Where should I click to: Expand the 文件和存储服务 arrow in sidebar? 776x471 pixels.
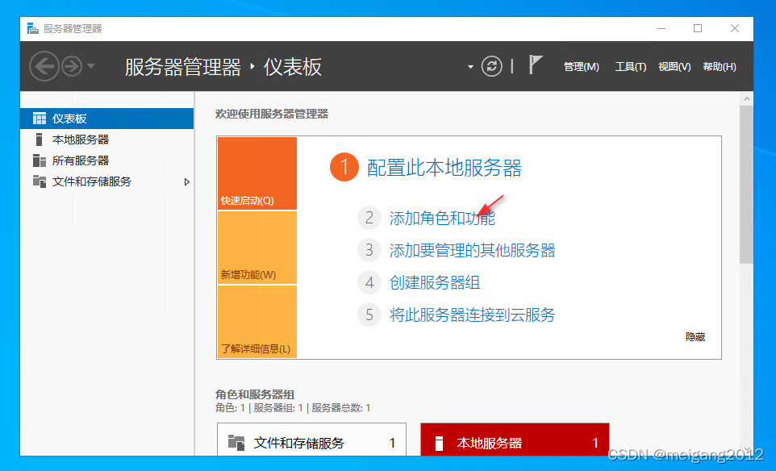point(187,181)
